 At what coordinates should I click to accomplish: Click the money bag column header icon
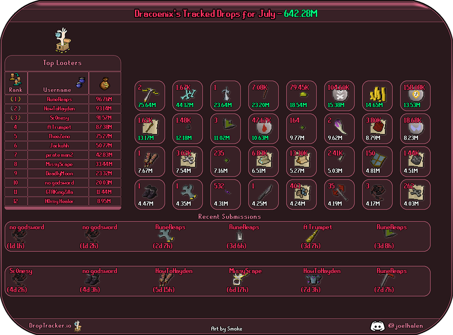pyautogui.click(x=105, y=84)
